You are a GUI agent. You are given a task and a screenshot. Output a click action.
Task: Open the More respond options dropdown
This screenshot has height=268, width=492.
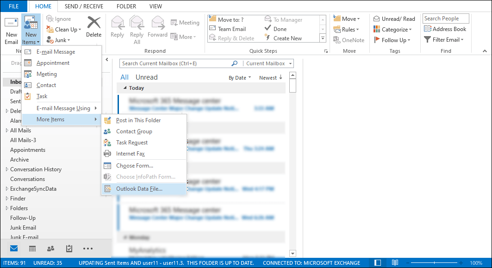[183, 37]
